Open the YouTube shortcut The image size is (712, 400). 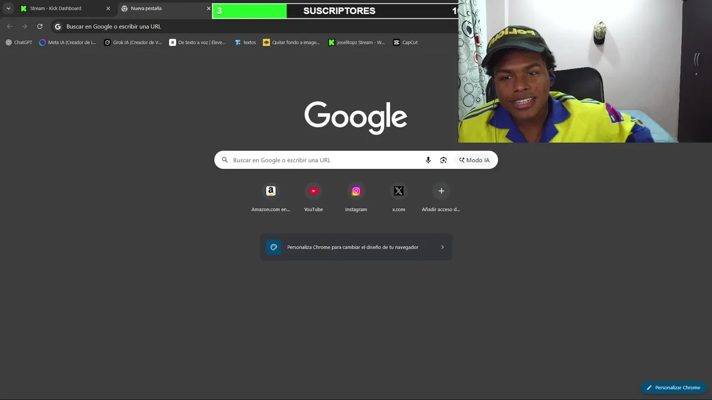313,198
